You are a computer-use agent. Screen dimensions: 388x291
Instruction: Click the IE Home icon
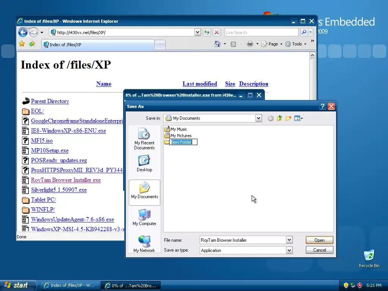[217, 44]
